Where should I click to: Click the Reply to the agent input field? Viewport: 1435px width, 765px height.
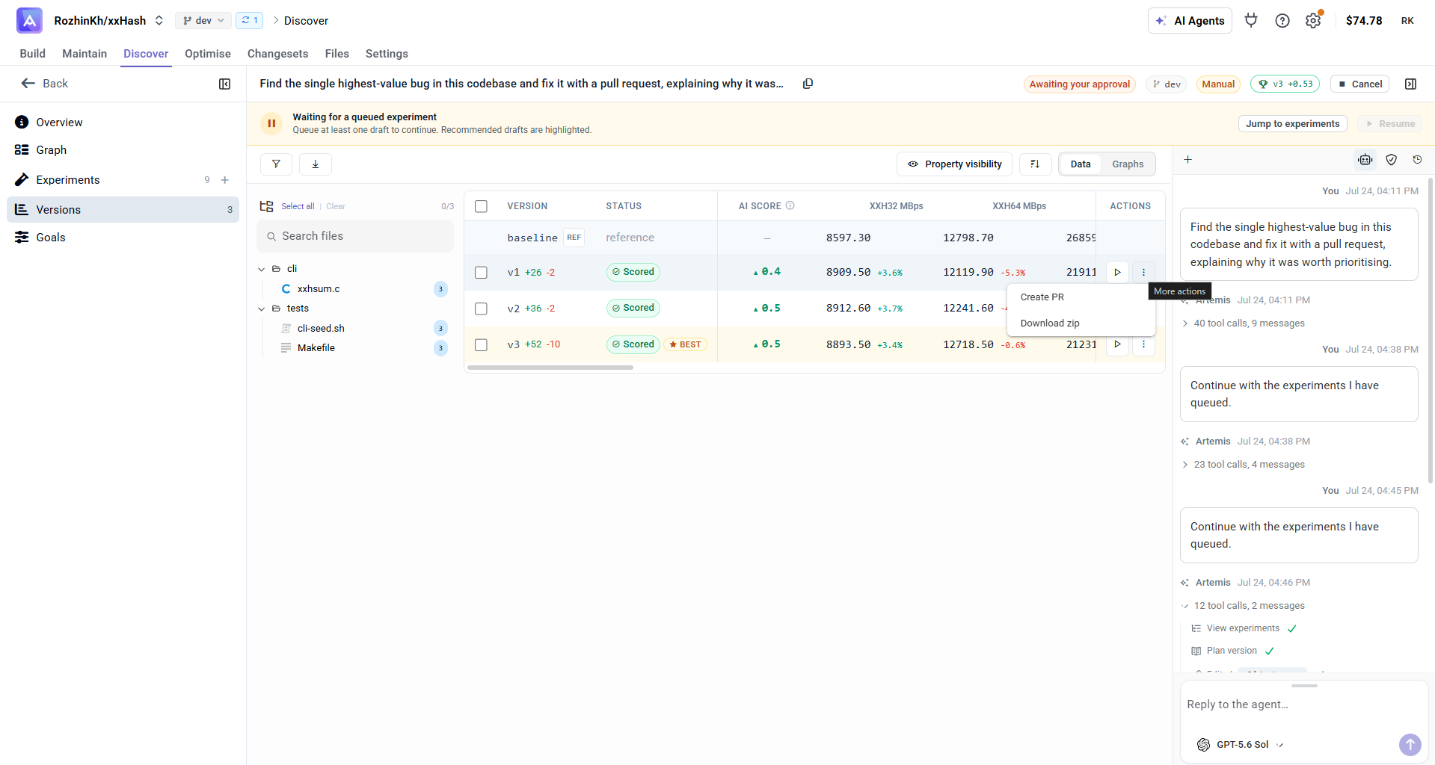tap(1303, 704)
